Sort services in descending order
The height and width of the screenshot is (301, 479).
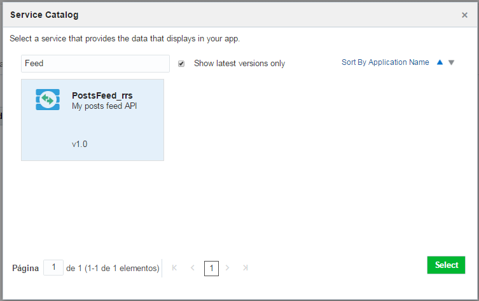click(452, 62)
